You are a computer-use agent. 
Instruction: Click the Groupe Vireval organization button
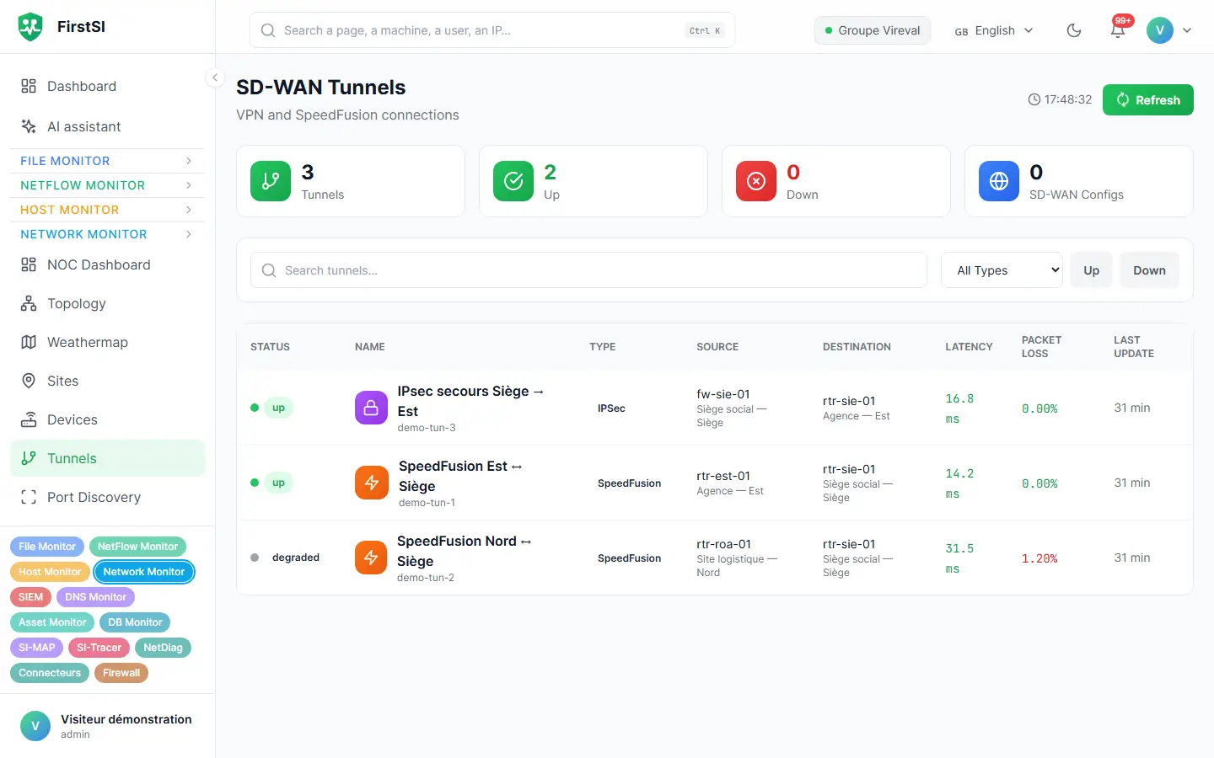coord(873,30)
